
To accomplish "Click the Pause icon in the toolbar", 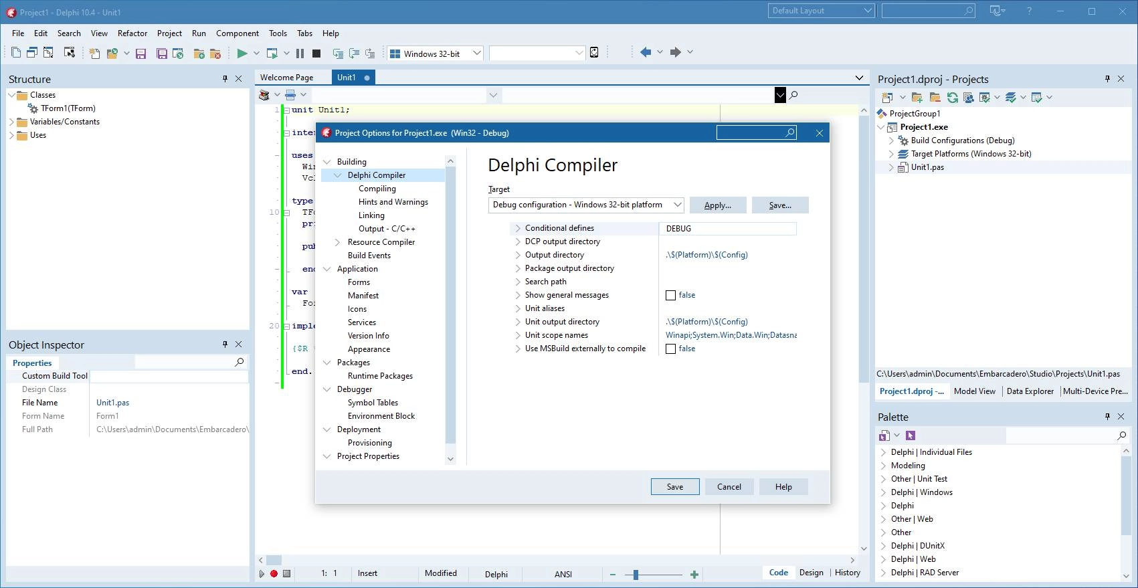I will 300,53.
